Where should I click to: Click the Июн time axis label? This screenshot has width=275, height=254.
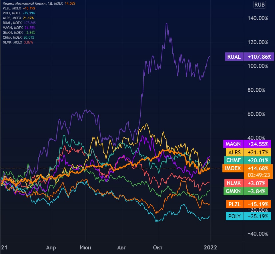(x=85, y=248)
